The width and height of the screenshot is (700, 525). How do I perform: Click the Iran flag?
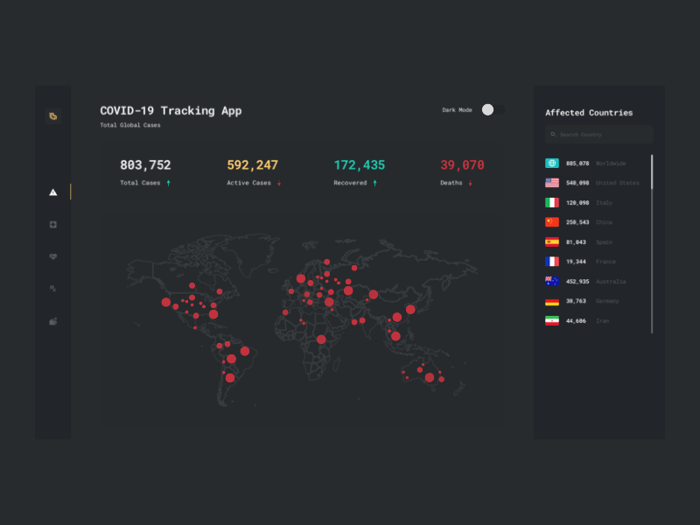[x=551, y=320]
